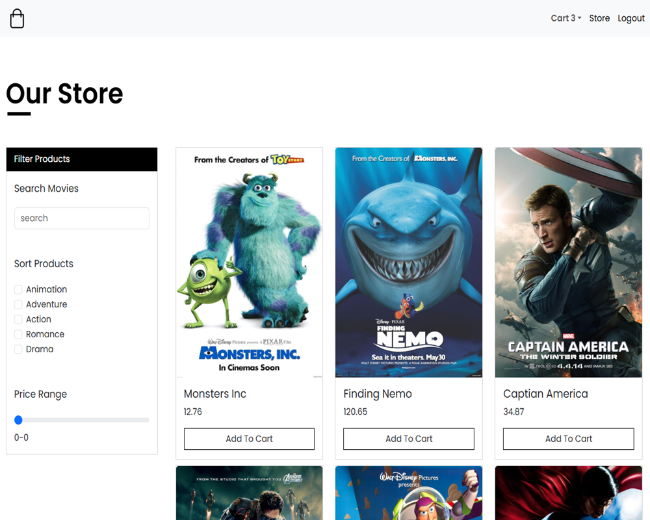Click the 0-0 price range value
The height and width of the screenshot is (520, 650).
point(21,437)
